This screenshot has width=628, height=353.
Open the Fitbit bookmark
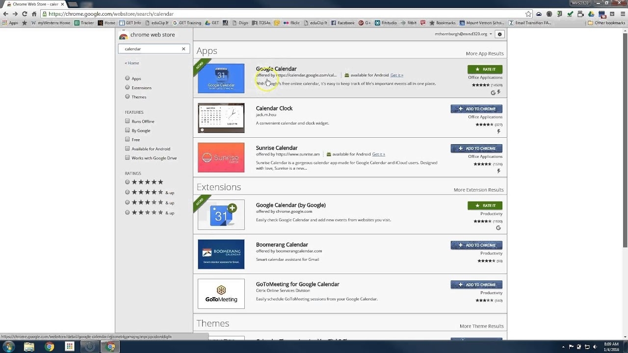(x=408, y=23)
